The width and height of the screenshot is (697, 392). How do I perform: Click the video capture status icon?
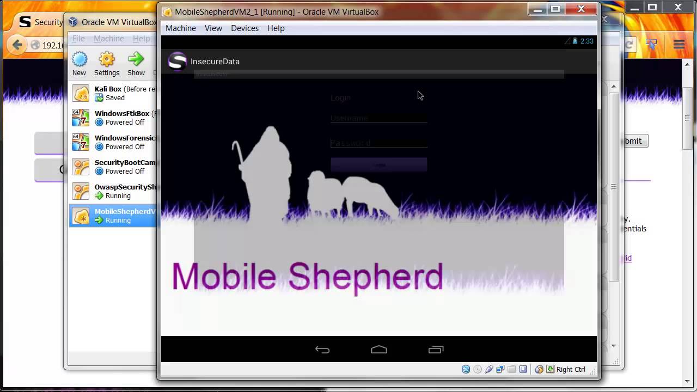523,369
